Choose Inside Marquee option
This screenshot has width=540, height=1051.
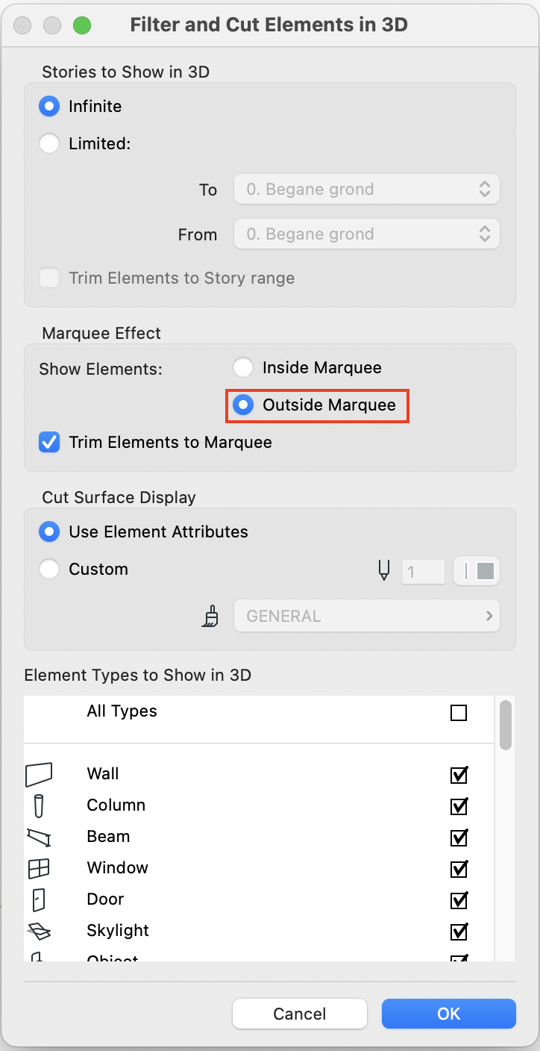(x=243, y=367)
